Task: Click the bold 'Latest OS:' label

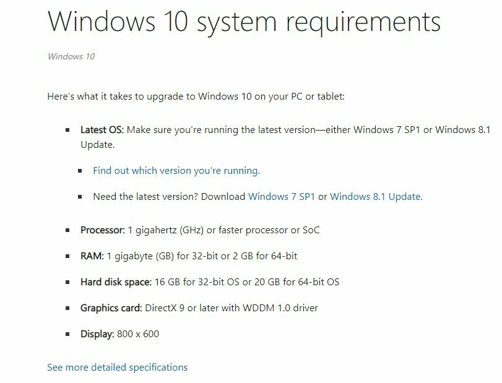Action: (x=102, y=130)
